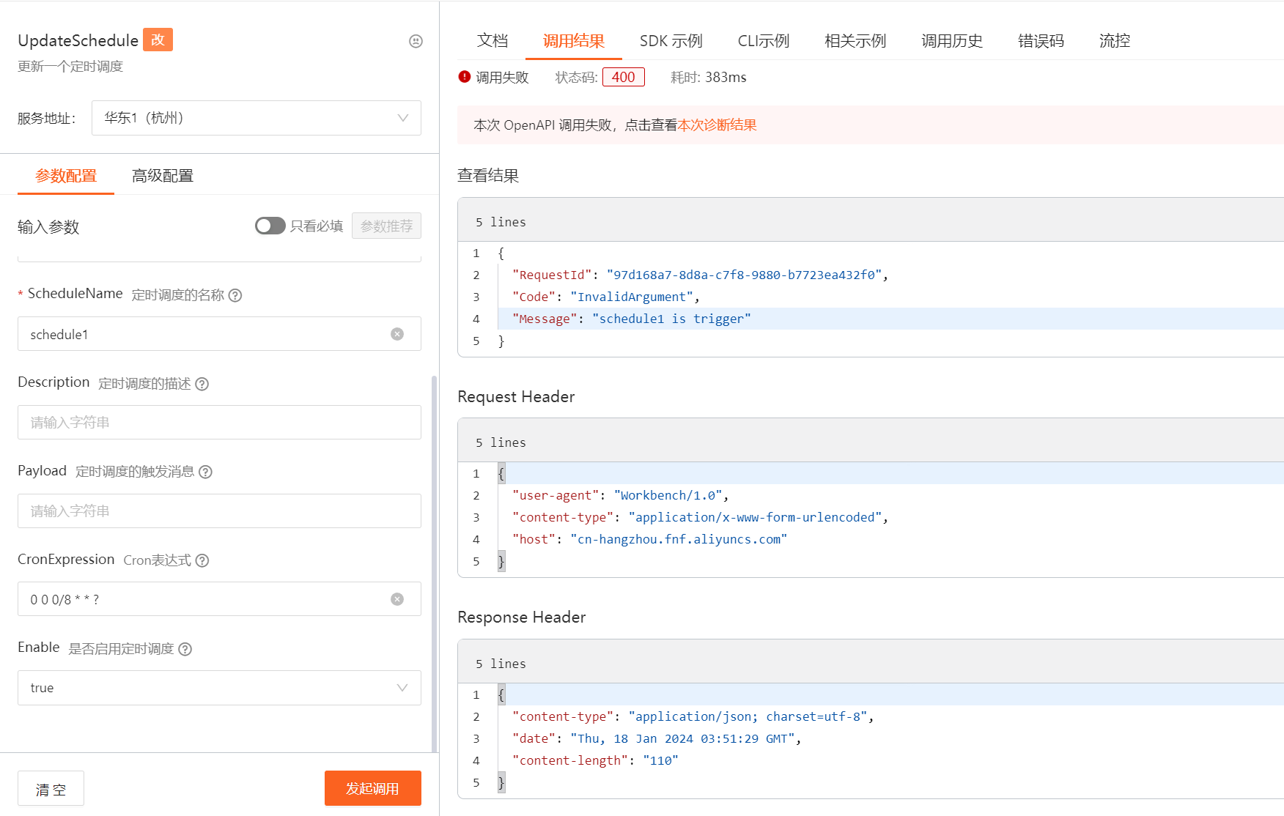The width and height of the screenshot is (1284, 816).
Task: Toggle the 只看必填 switch
Action: [270, 226]
